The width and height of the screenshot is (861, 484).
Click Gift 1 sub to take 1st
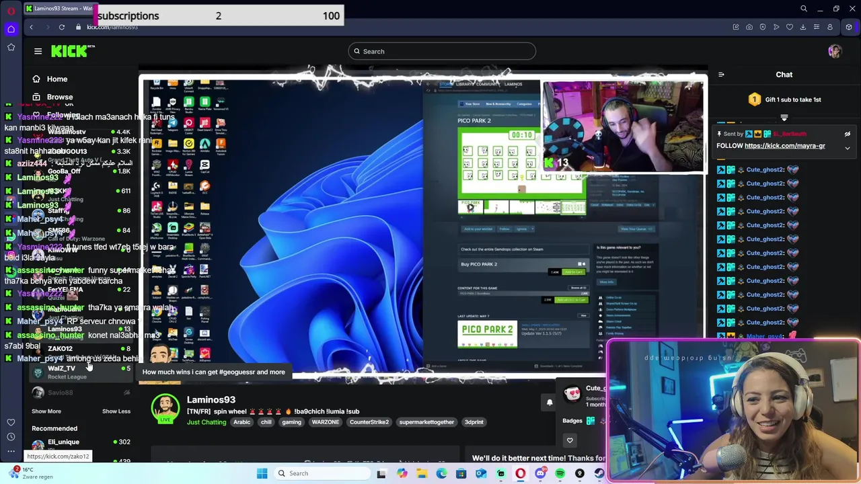click(x=784, y=99)
